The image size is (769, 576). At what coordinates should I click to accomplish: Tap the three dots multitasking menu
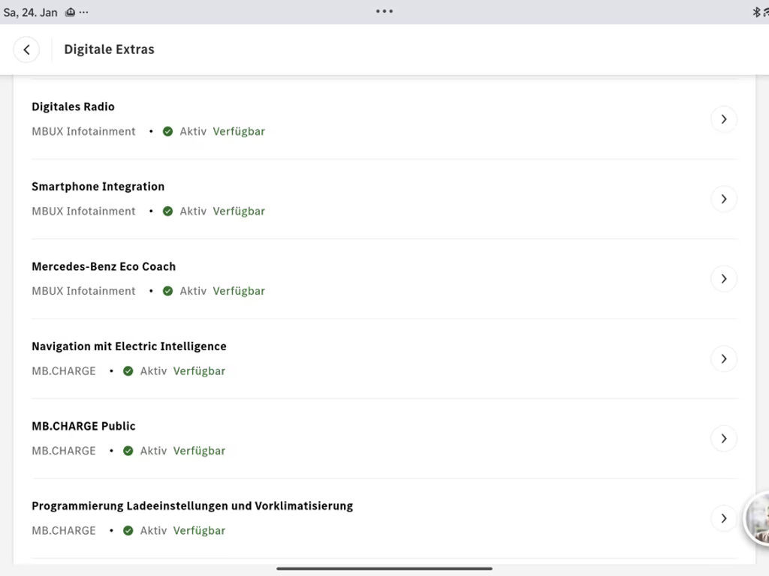coord(384,11)
